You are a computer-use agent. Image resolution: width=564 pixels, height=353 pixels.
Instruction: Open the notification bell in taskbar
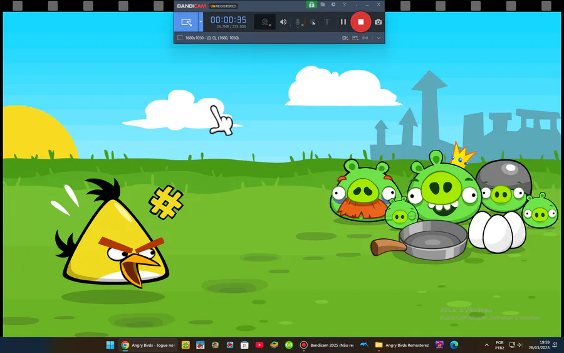coord(555,345)
